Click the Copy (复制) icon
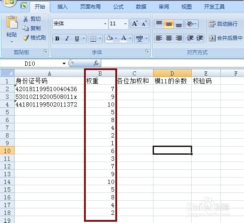This screenshot has width=244, height=223. (x=26, y=28)
